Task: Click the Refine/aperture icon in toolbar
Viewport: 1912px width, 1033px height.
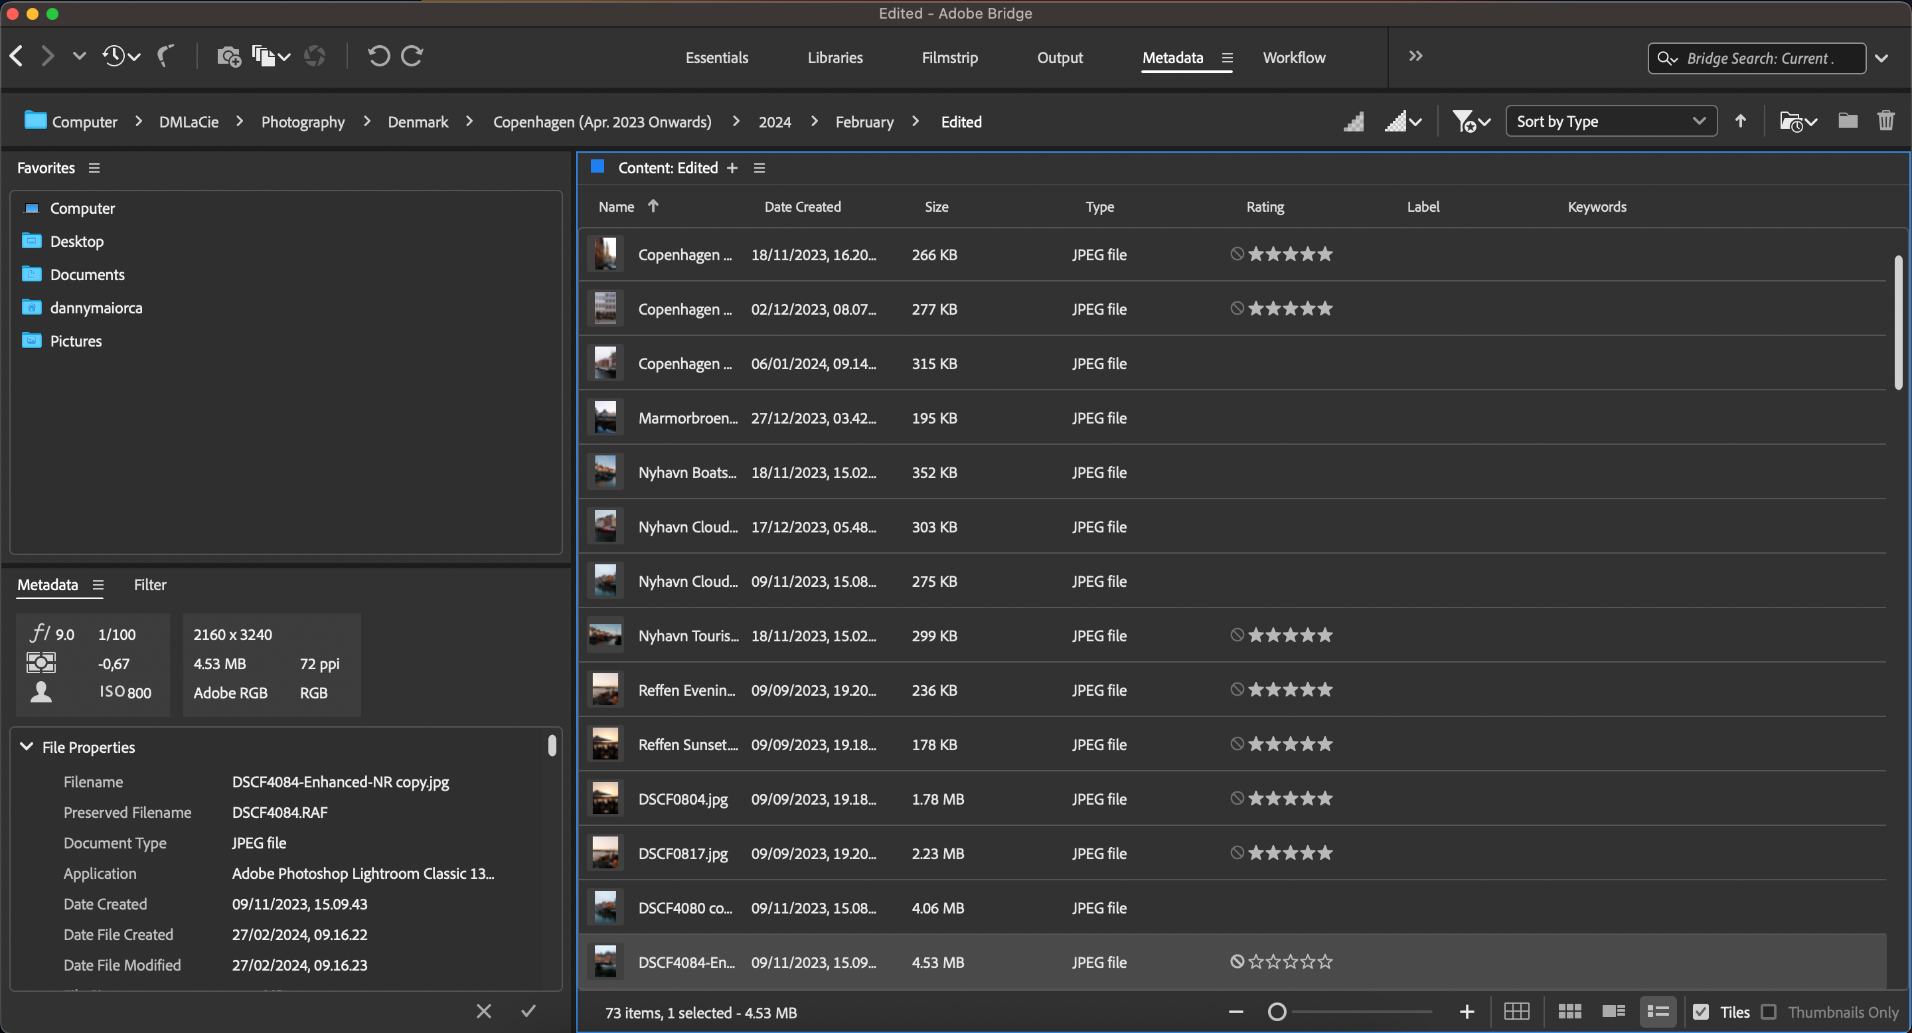Action: click(315, 56)
